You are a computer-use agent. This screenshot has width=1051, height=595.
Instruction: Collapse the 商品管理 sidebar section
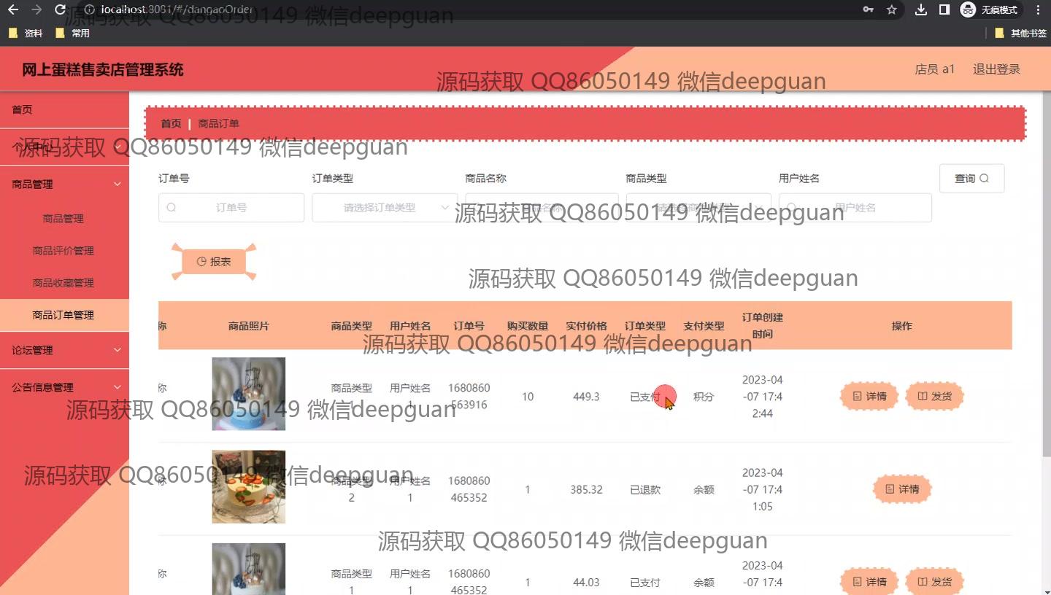coord(64,184)
